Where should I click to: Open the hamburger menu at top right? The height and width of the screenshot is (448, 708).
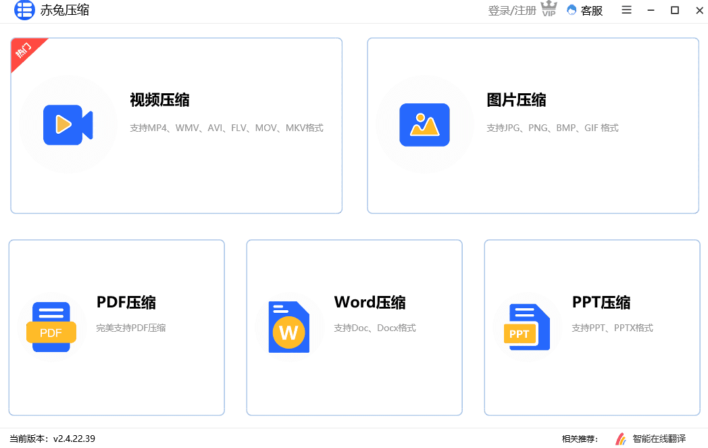coord(626,10)
